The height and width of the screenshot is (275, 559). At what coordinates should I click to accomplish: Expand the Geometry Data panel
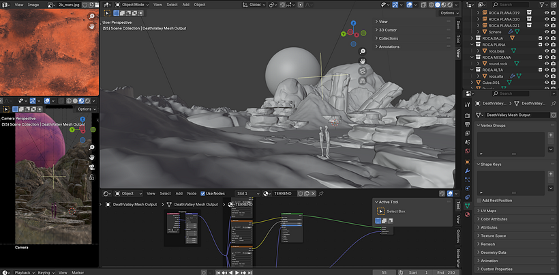494,252
